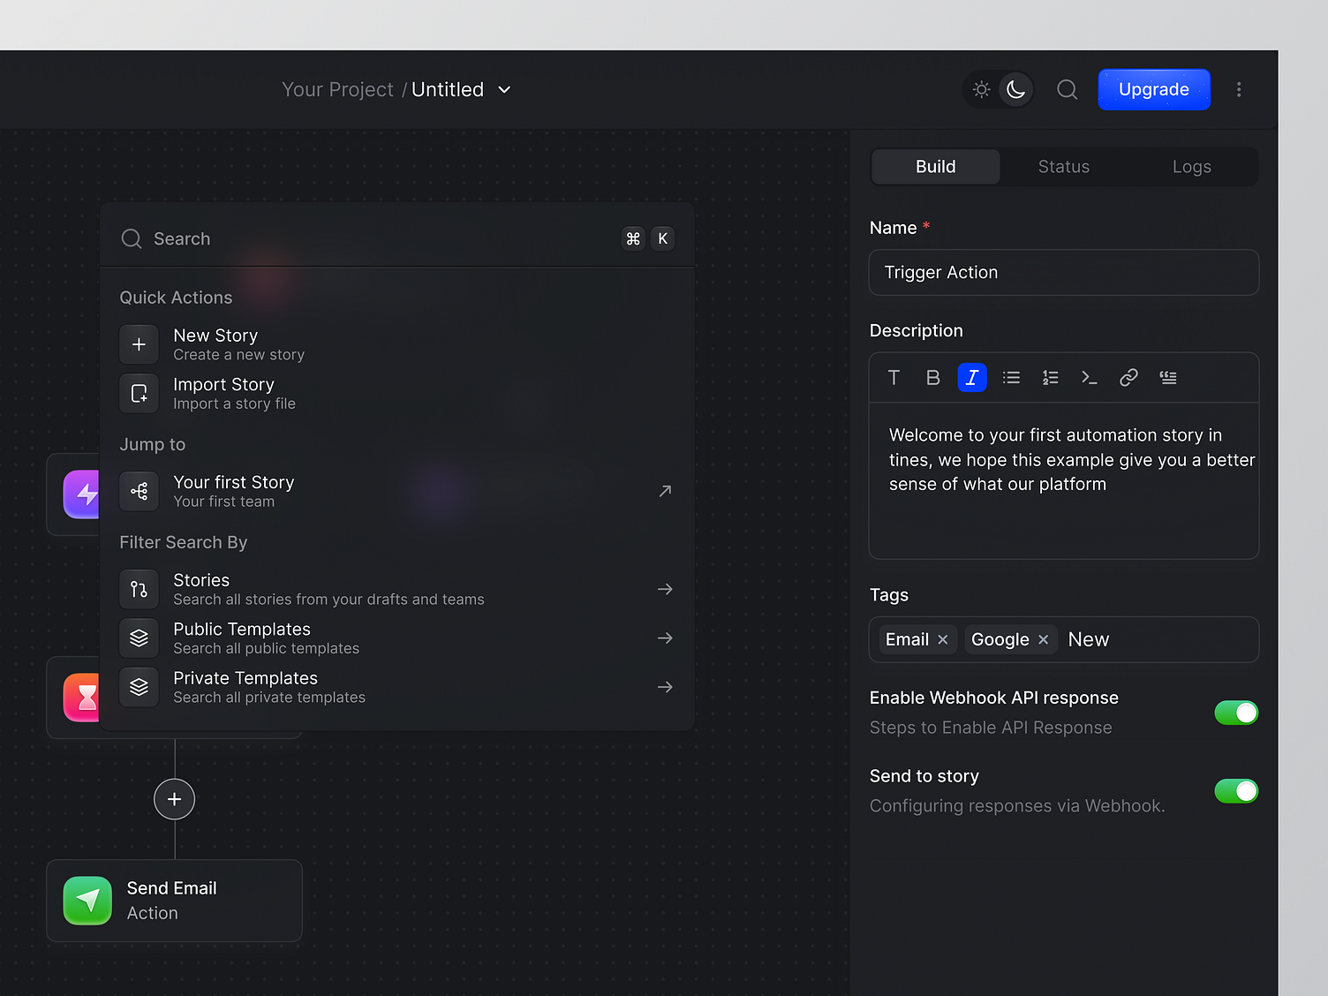Viewport: 1328px width, 996px height.
Task: Open the search magnifier in the top bar
Action: click(x=1067, y=89)
